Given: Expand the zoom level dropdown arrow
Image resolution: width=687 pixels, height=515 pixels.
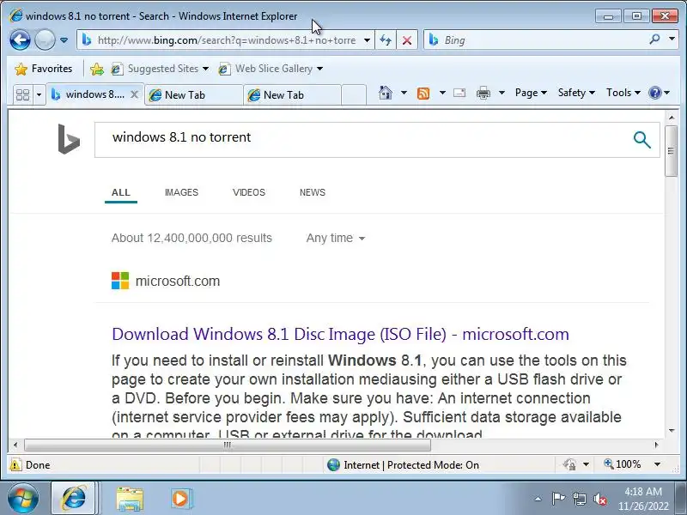Looking at the screenshot, I should (657, 464).
